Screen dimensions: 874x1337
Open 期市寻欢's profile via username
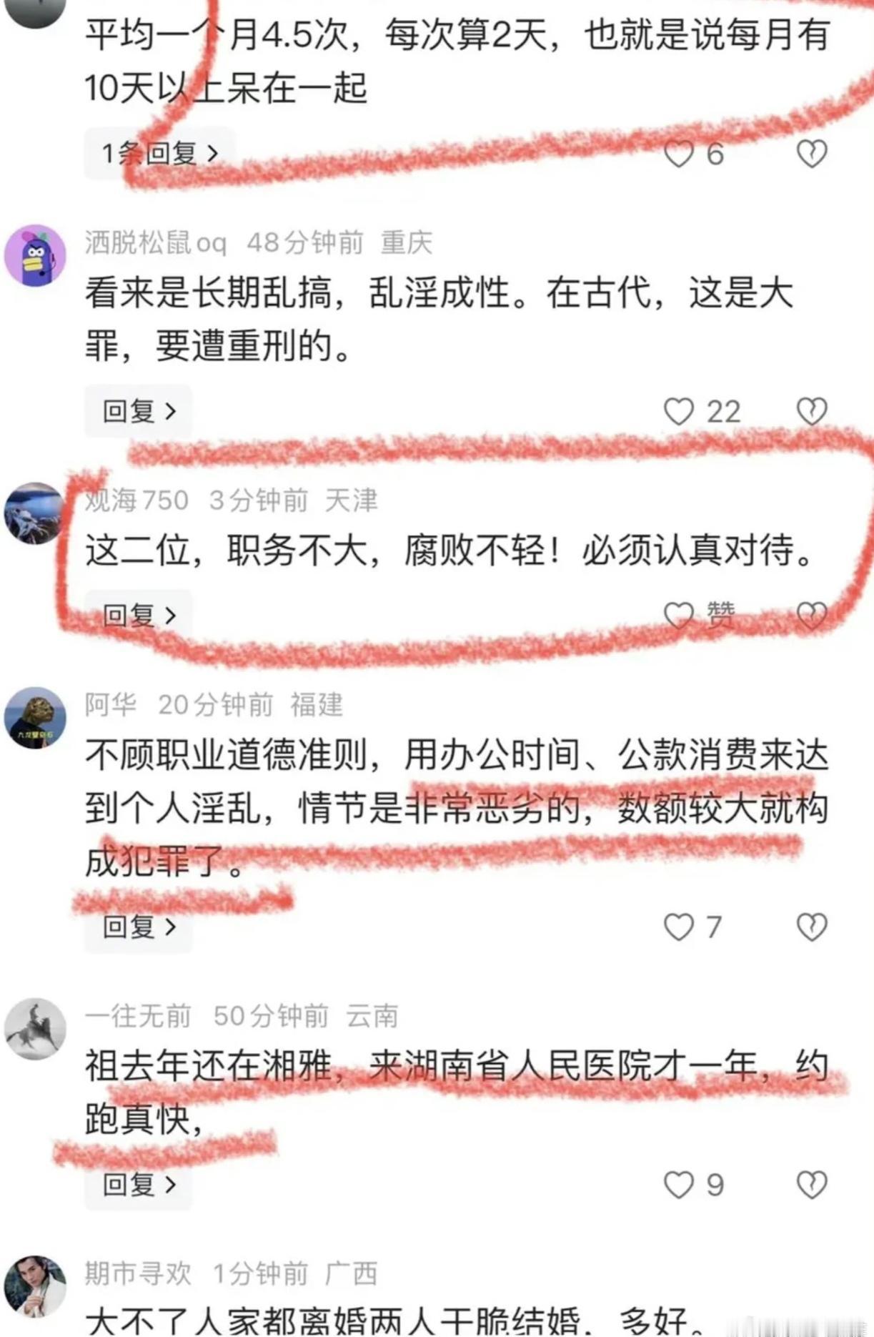(138, 1273)
